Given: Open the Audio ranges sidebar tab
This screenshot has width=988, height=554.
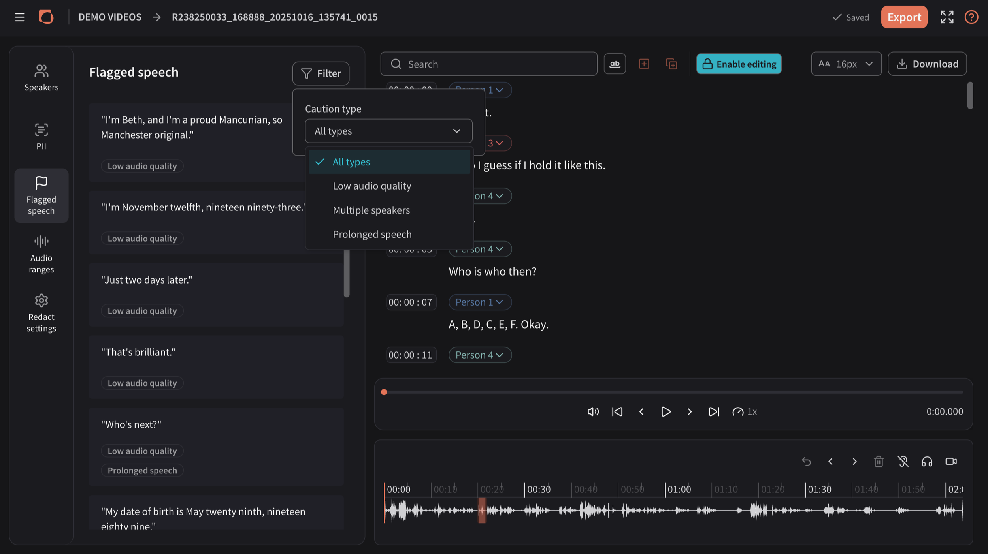Looking at the screenshot, I should pyautogui.click(x=41, y=254).
